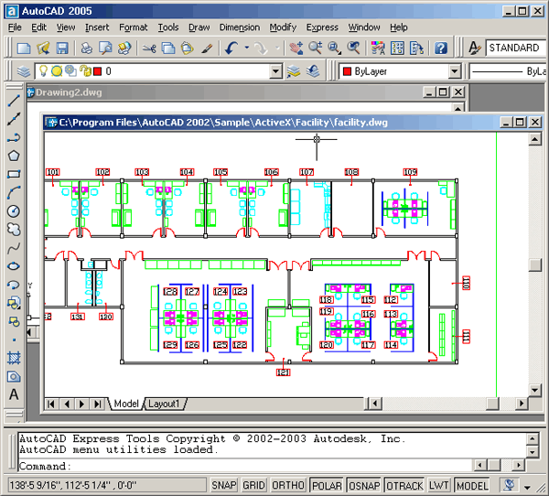Open the ByLayer linetype combo box
Screen dimensions: 549x496
(508, 71)
